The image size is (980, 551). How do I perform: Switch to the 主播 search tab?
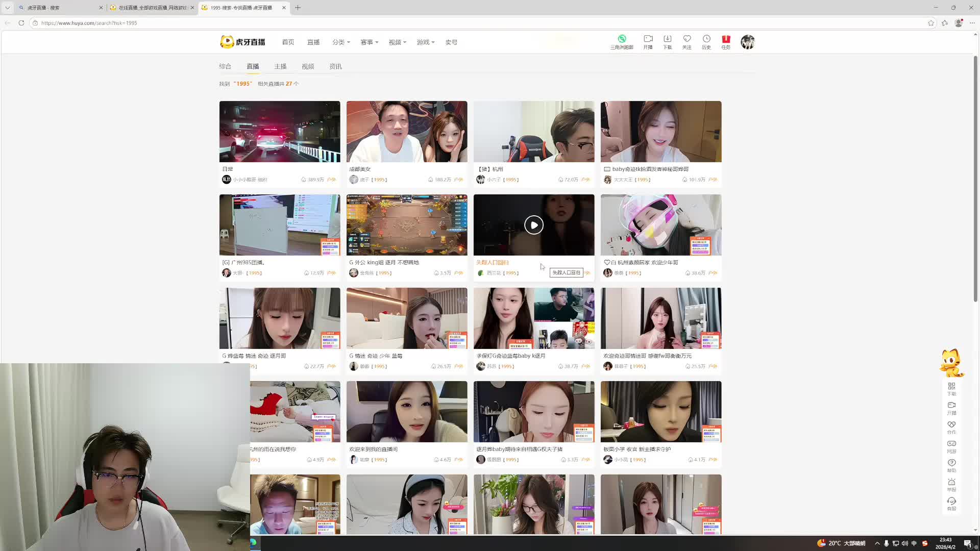[x=280, y=66]
